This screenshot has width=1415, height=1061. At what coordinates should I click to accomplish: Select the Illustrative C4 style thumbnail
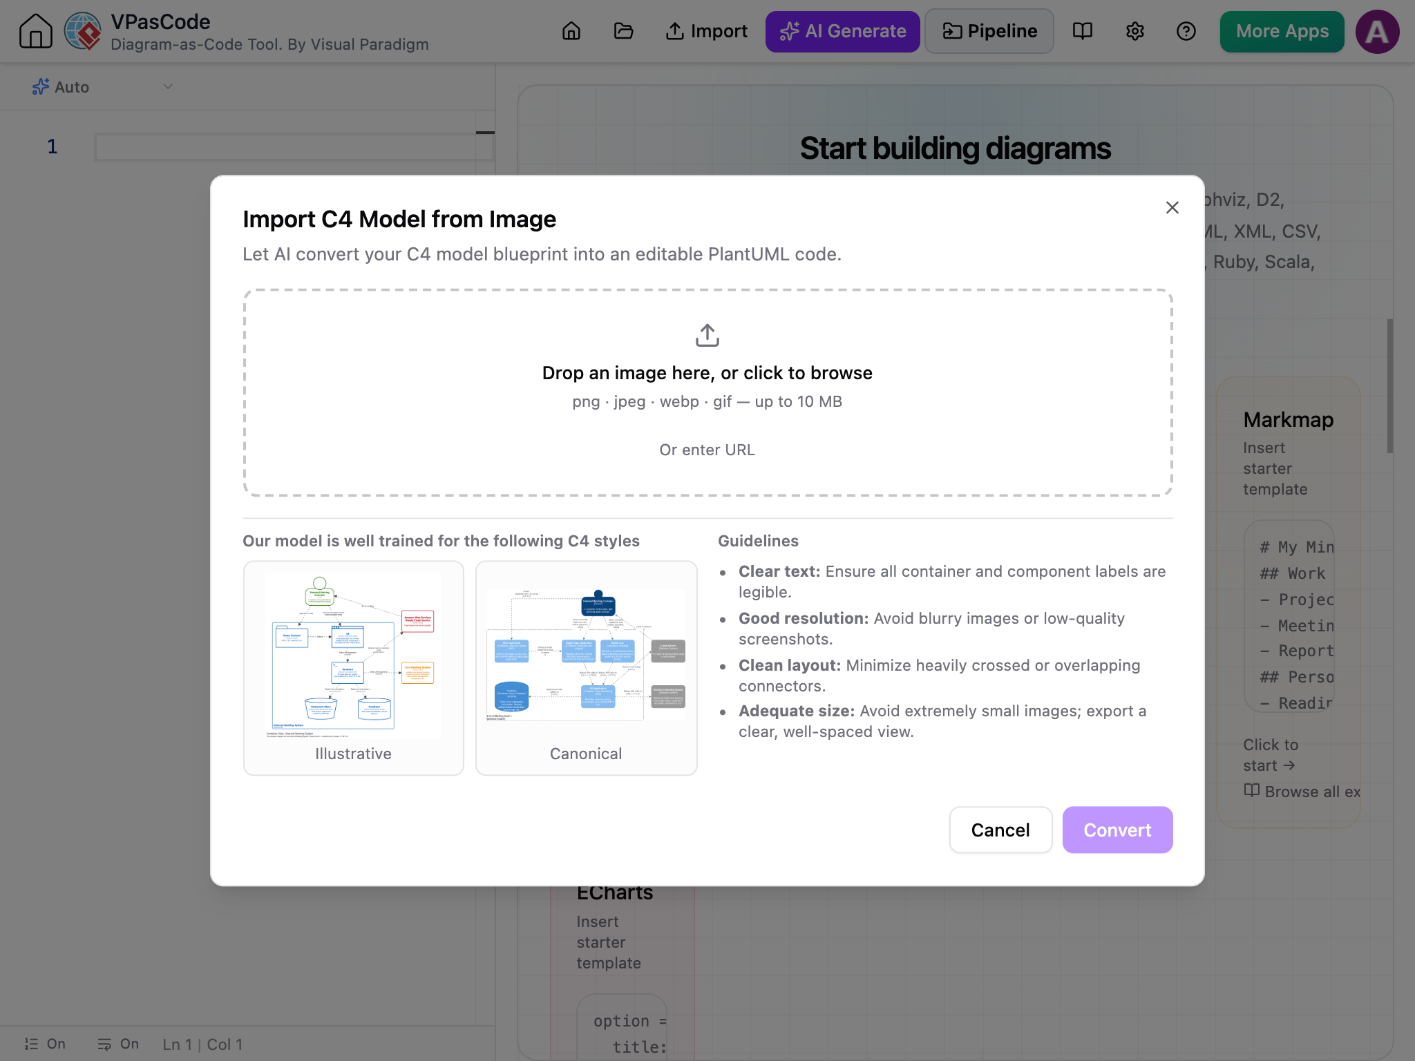[x=354, y=667]
